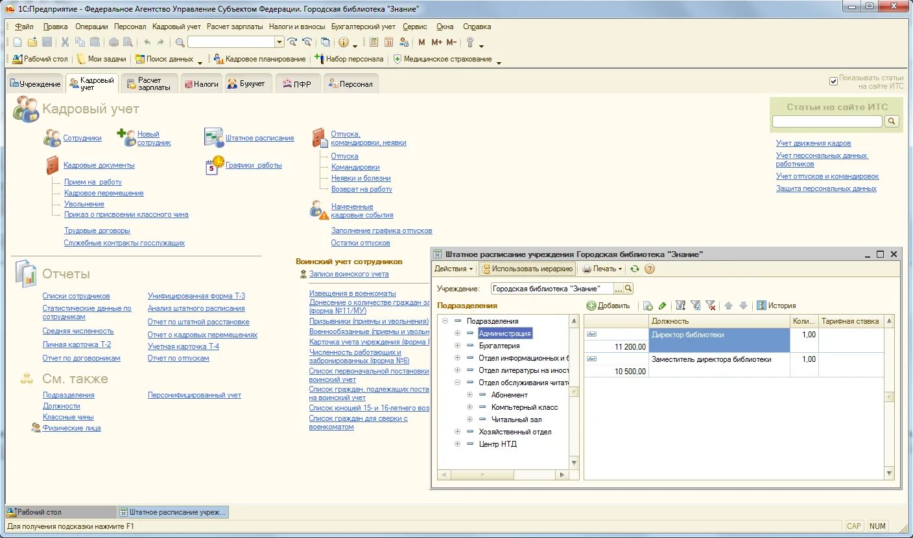Click the green pencil edit icon

[662, 306]
